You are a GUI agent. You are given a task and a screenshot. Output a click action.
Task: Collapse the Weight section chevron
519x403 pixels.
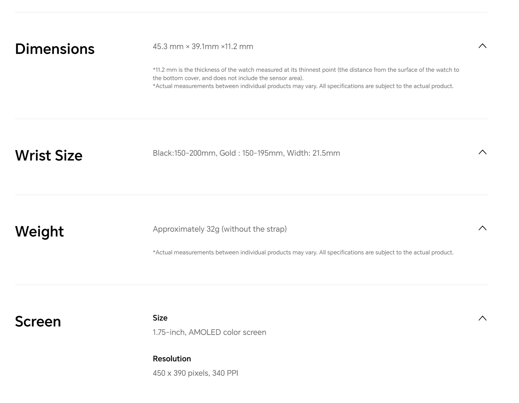click(482, 228)
